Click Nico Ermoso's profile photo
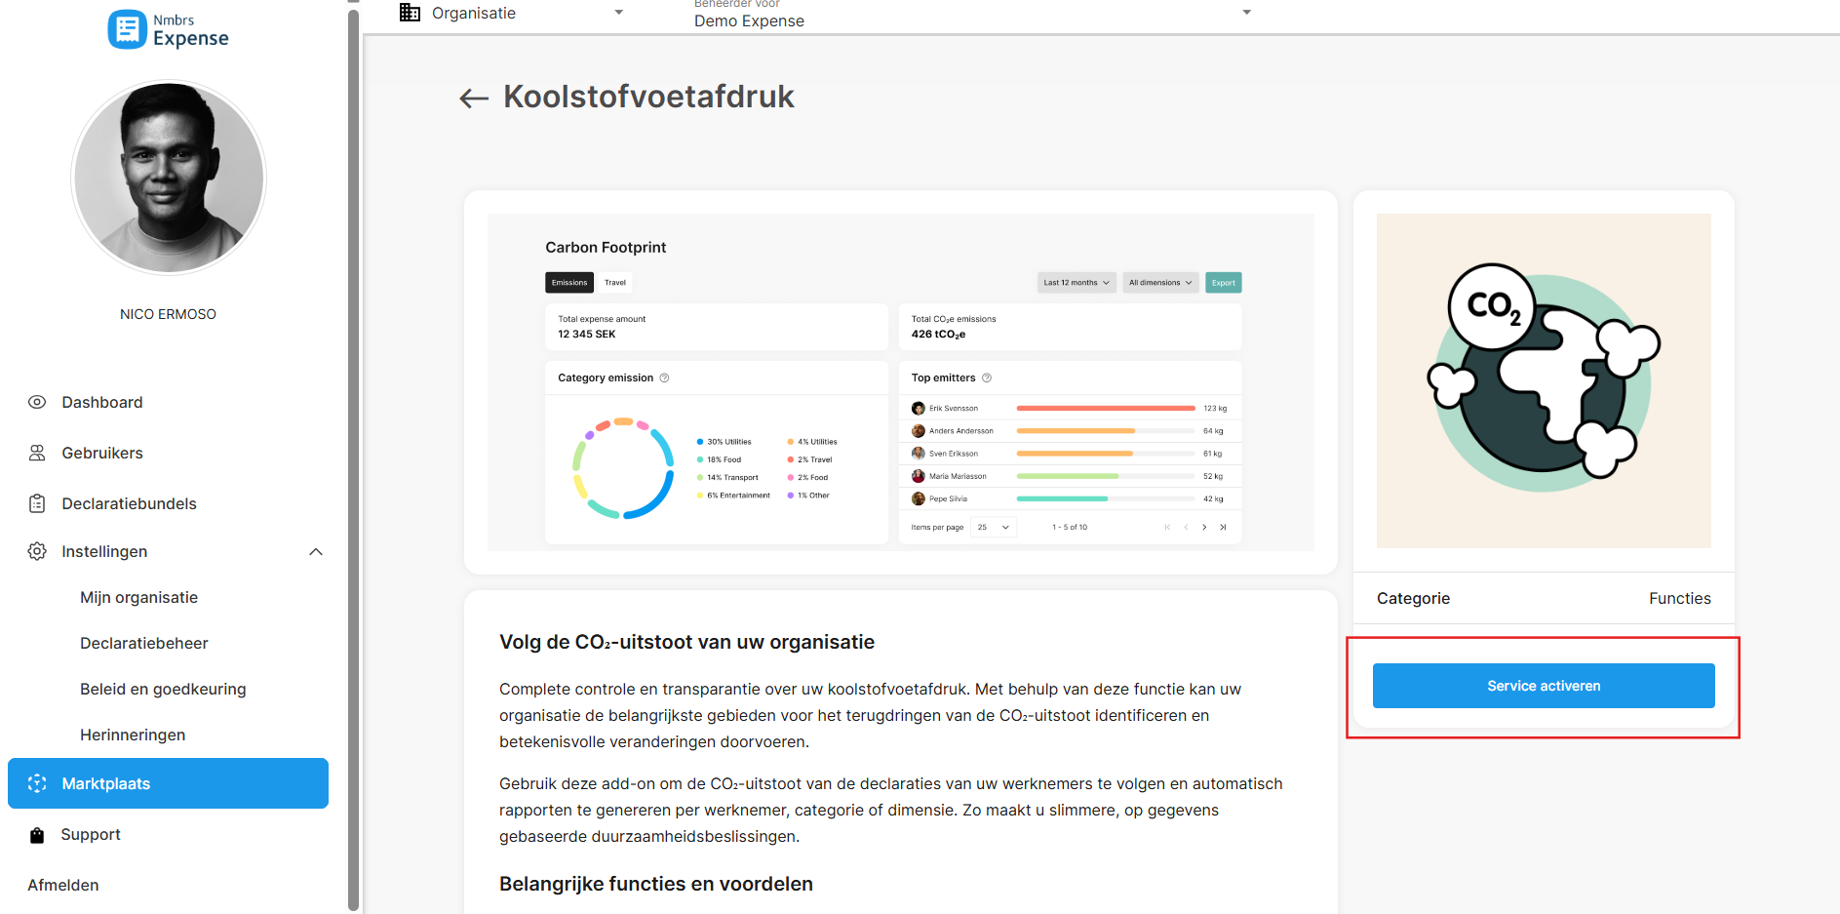Image resolution: width=1840 pixels, height=914 pixels. [169, 178]
